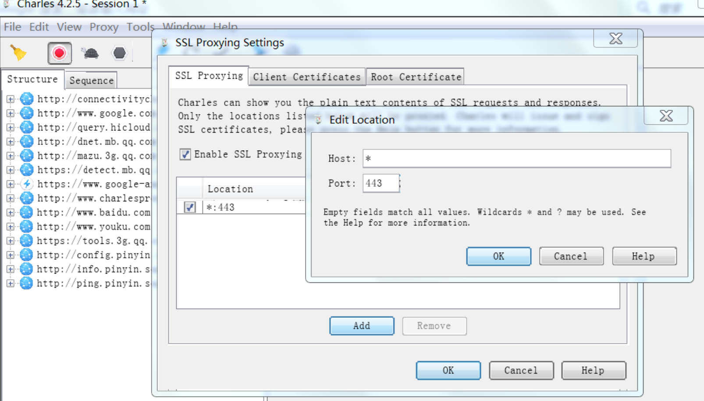Click globe icon of tools.3g.qq host
Viewport: 704px width, 401px height.
coord(27,241)
